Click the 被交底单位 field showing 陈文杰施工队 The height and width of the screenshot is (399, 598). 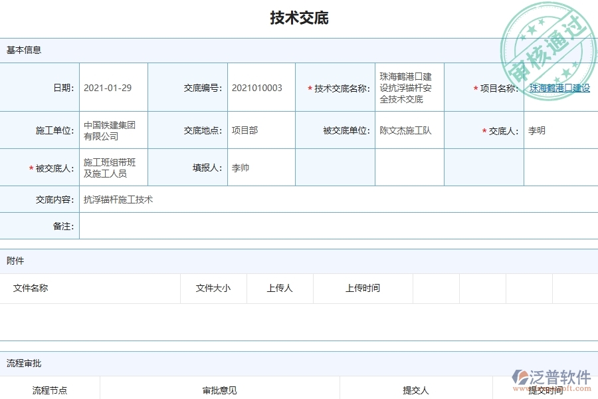[404, 130]
